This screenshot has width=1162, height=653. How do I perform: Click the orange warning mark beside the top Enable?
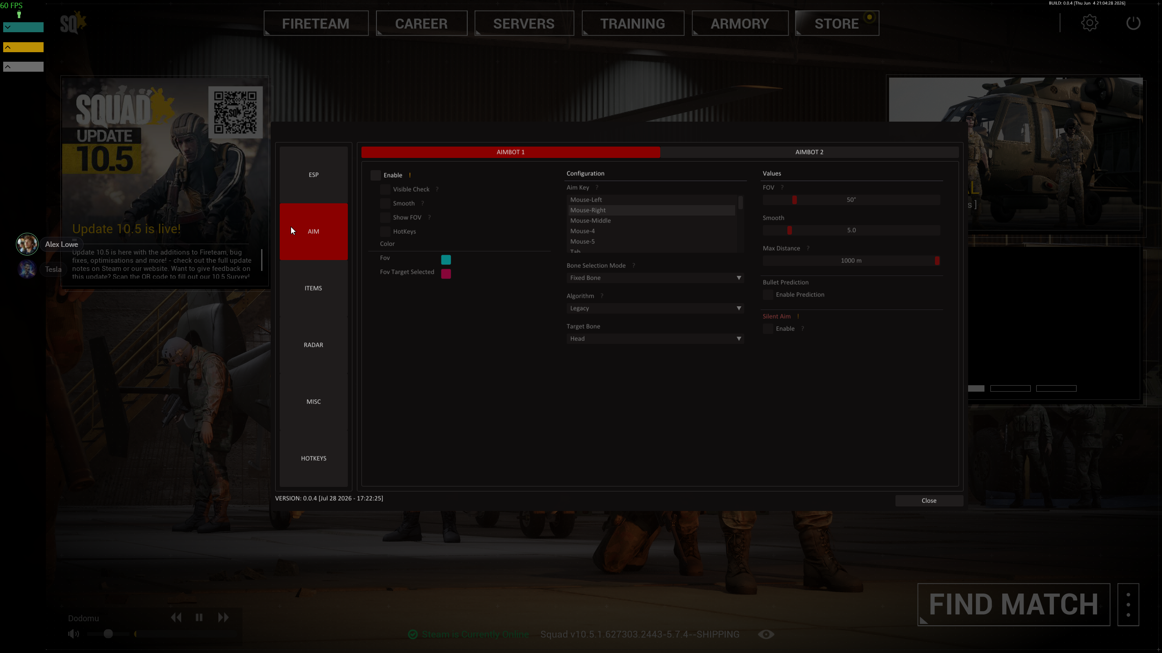pos(410,175)
